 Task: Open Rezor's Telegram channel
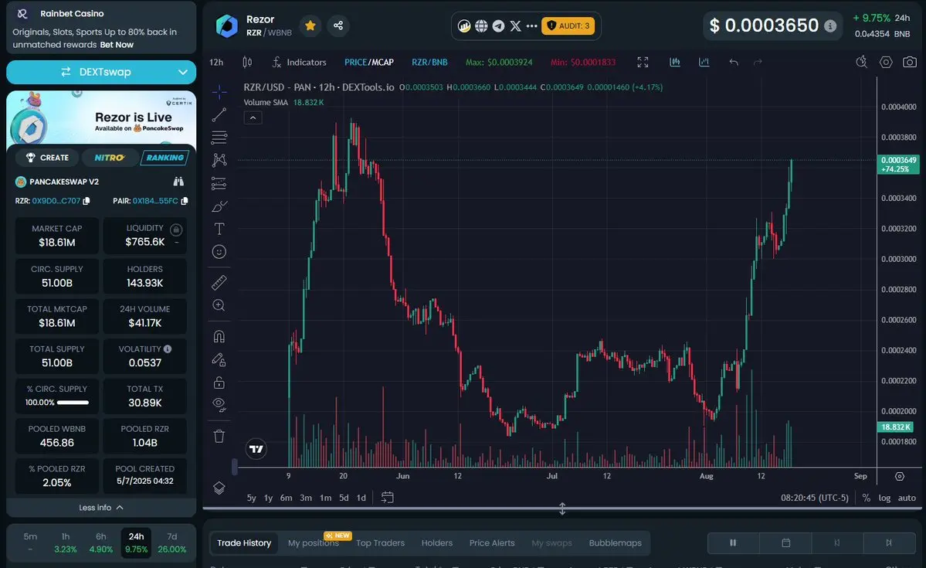[x=498, y=26]
